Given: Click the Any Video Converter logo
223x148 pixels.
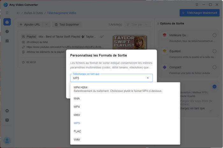Looking at the screenshot, I should [5, 5].
